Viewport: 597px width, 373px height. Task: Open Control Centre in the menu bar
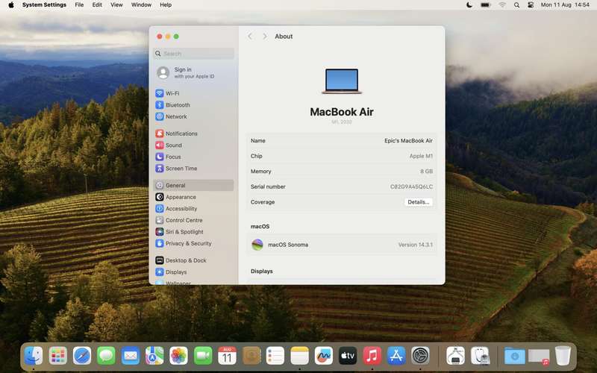click(x=531, y=5)
